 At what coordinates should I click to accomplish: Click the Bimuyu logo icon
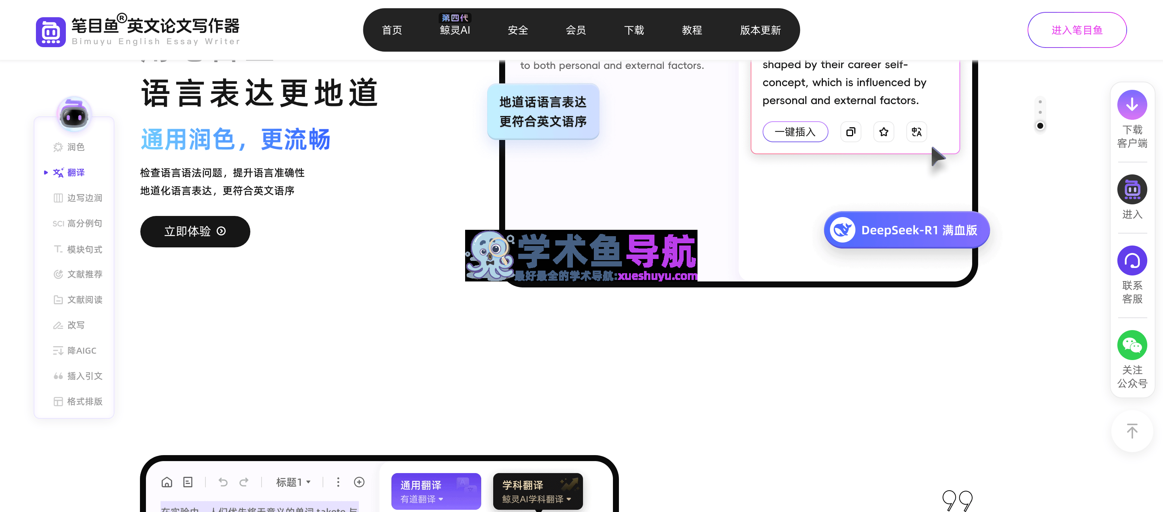coord(51,31)
